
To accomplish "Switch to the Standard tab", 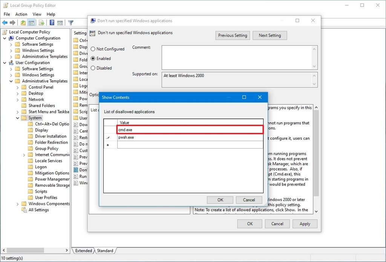I will coord(105,250).
